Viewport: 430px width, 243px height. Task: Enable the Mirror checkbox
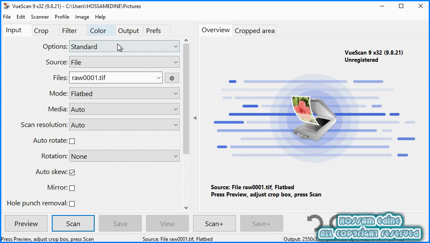click(72, 188)
